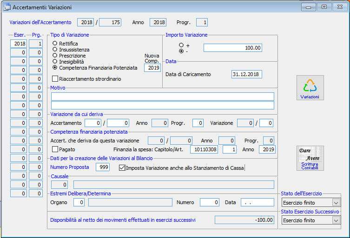Enable Riaccertamento strordinario checkbox

point(55,79)
